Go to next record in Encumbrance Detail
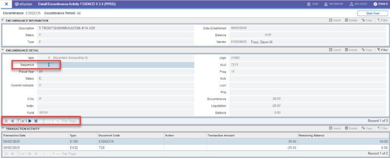Screen dimensions: 390x158 pyautogui.click(x=30, y=121)
